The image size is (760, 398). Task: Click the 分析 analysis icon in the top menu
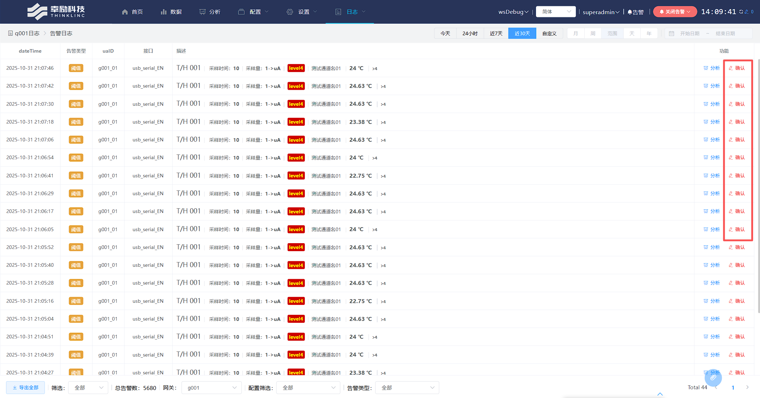[x=202, y=11]
